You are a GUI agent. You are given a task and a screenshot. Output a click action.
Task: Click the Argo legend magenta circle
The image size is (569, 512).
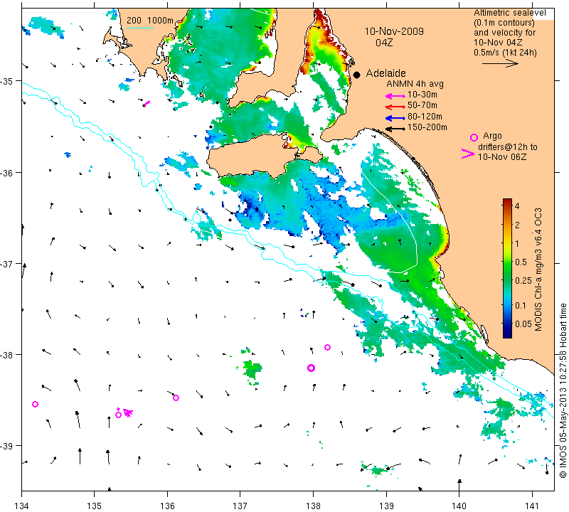point(474,137)
